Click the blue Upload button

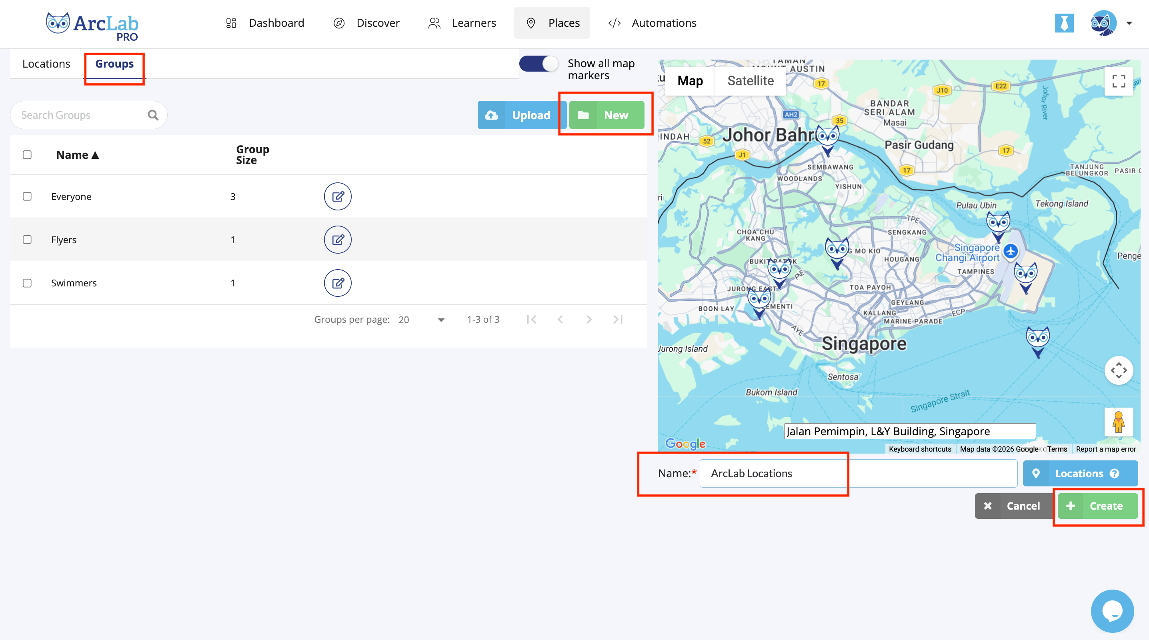tap(521, 115)
